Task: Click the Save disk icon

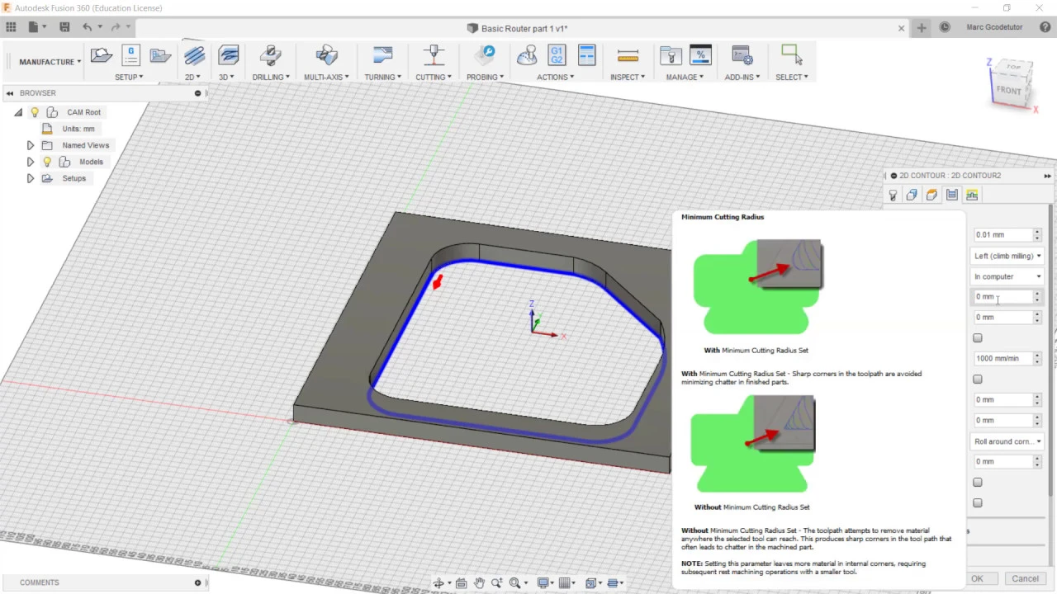Action: coord(64,27)
